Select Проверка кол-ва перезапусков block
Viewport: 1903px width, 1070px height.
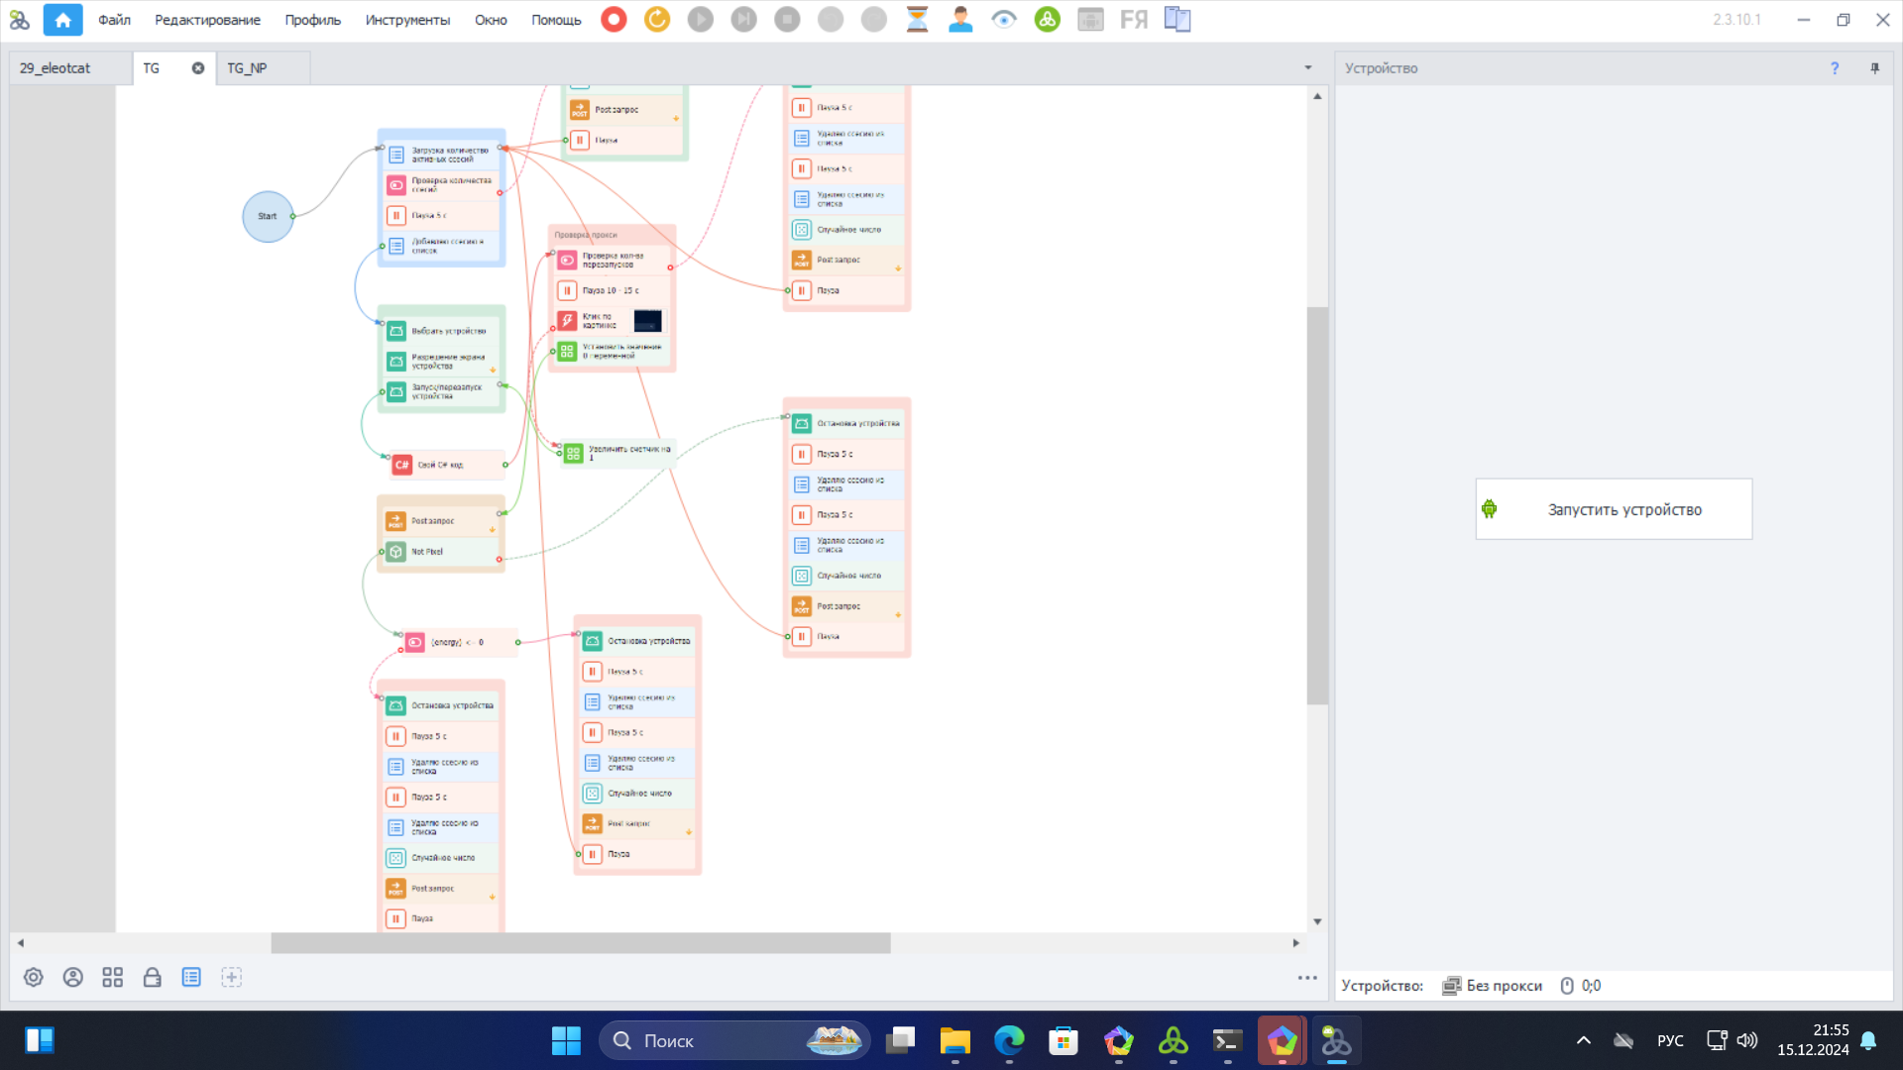(x=613, y=261)
